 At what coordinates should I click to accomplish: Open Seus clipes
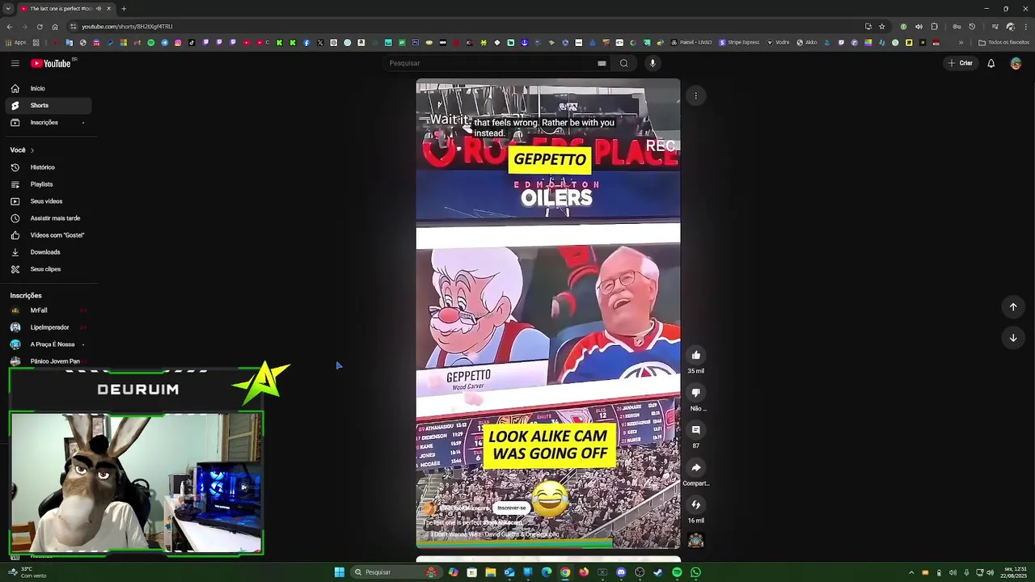coord(49,269)
